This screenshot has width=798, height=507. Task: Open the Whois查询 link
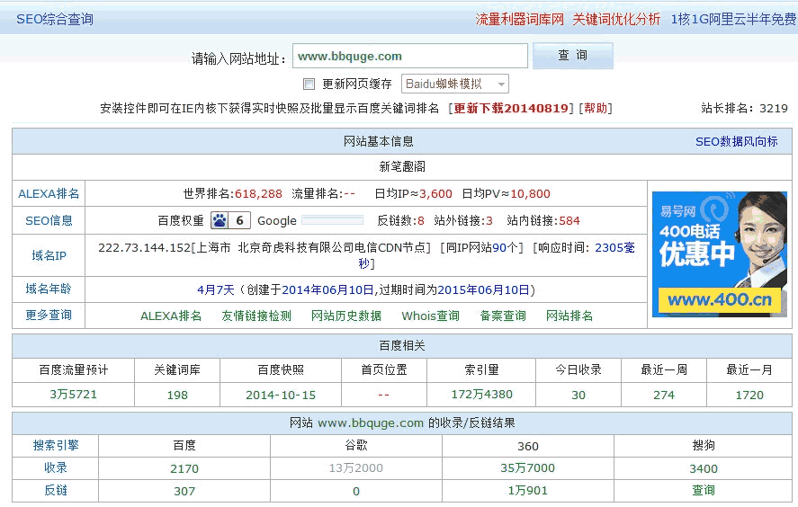[x=430, y=316]
